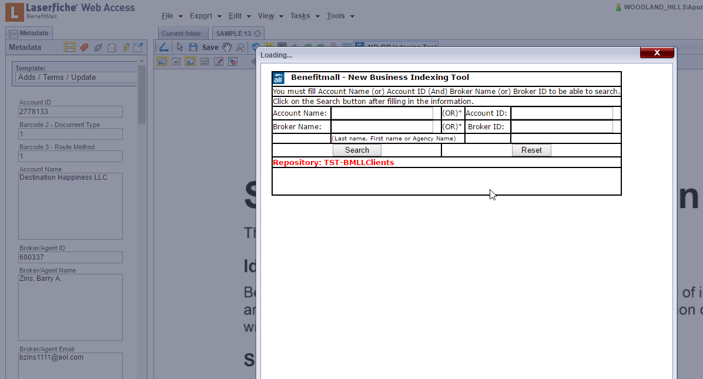This screenshot has width=703, height=379.
Task: Open the View menu
Action: [x=266, y=16]
